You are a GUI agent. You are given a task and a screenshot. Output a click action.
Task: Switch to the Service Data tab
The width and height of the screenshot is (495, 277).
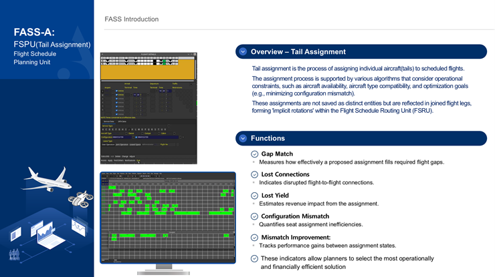click(108, 121)
